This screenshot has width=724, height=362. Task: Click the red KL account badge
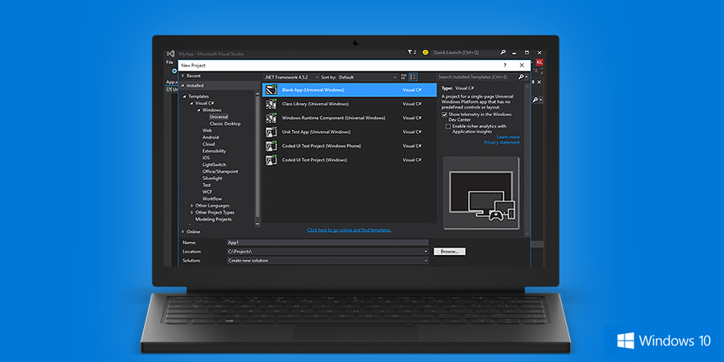click(540, 63)
